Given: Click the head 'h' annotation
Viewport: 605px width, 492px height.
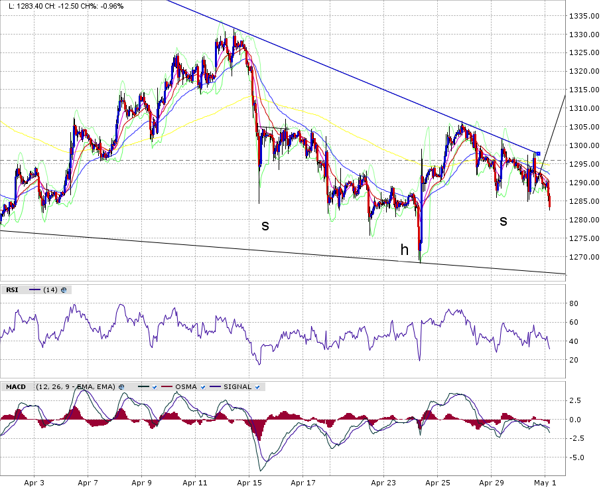Looking at the screenshot, I should (404, 250).
